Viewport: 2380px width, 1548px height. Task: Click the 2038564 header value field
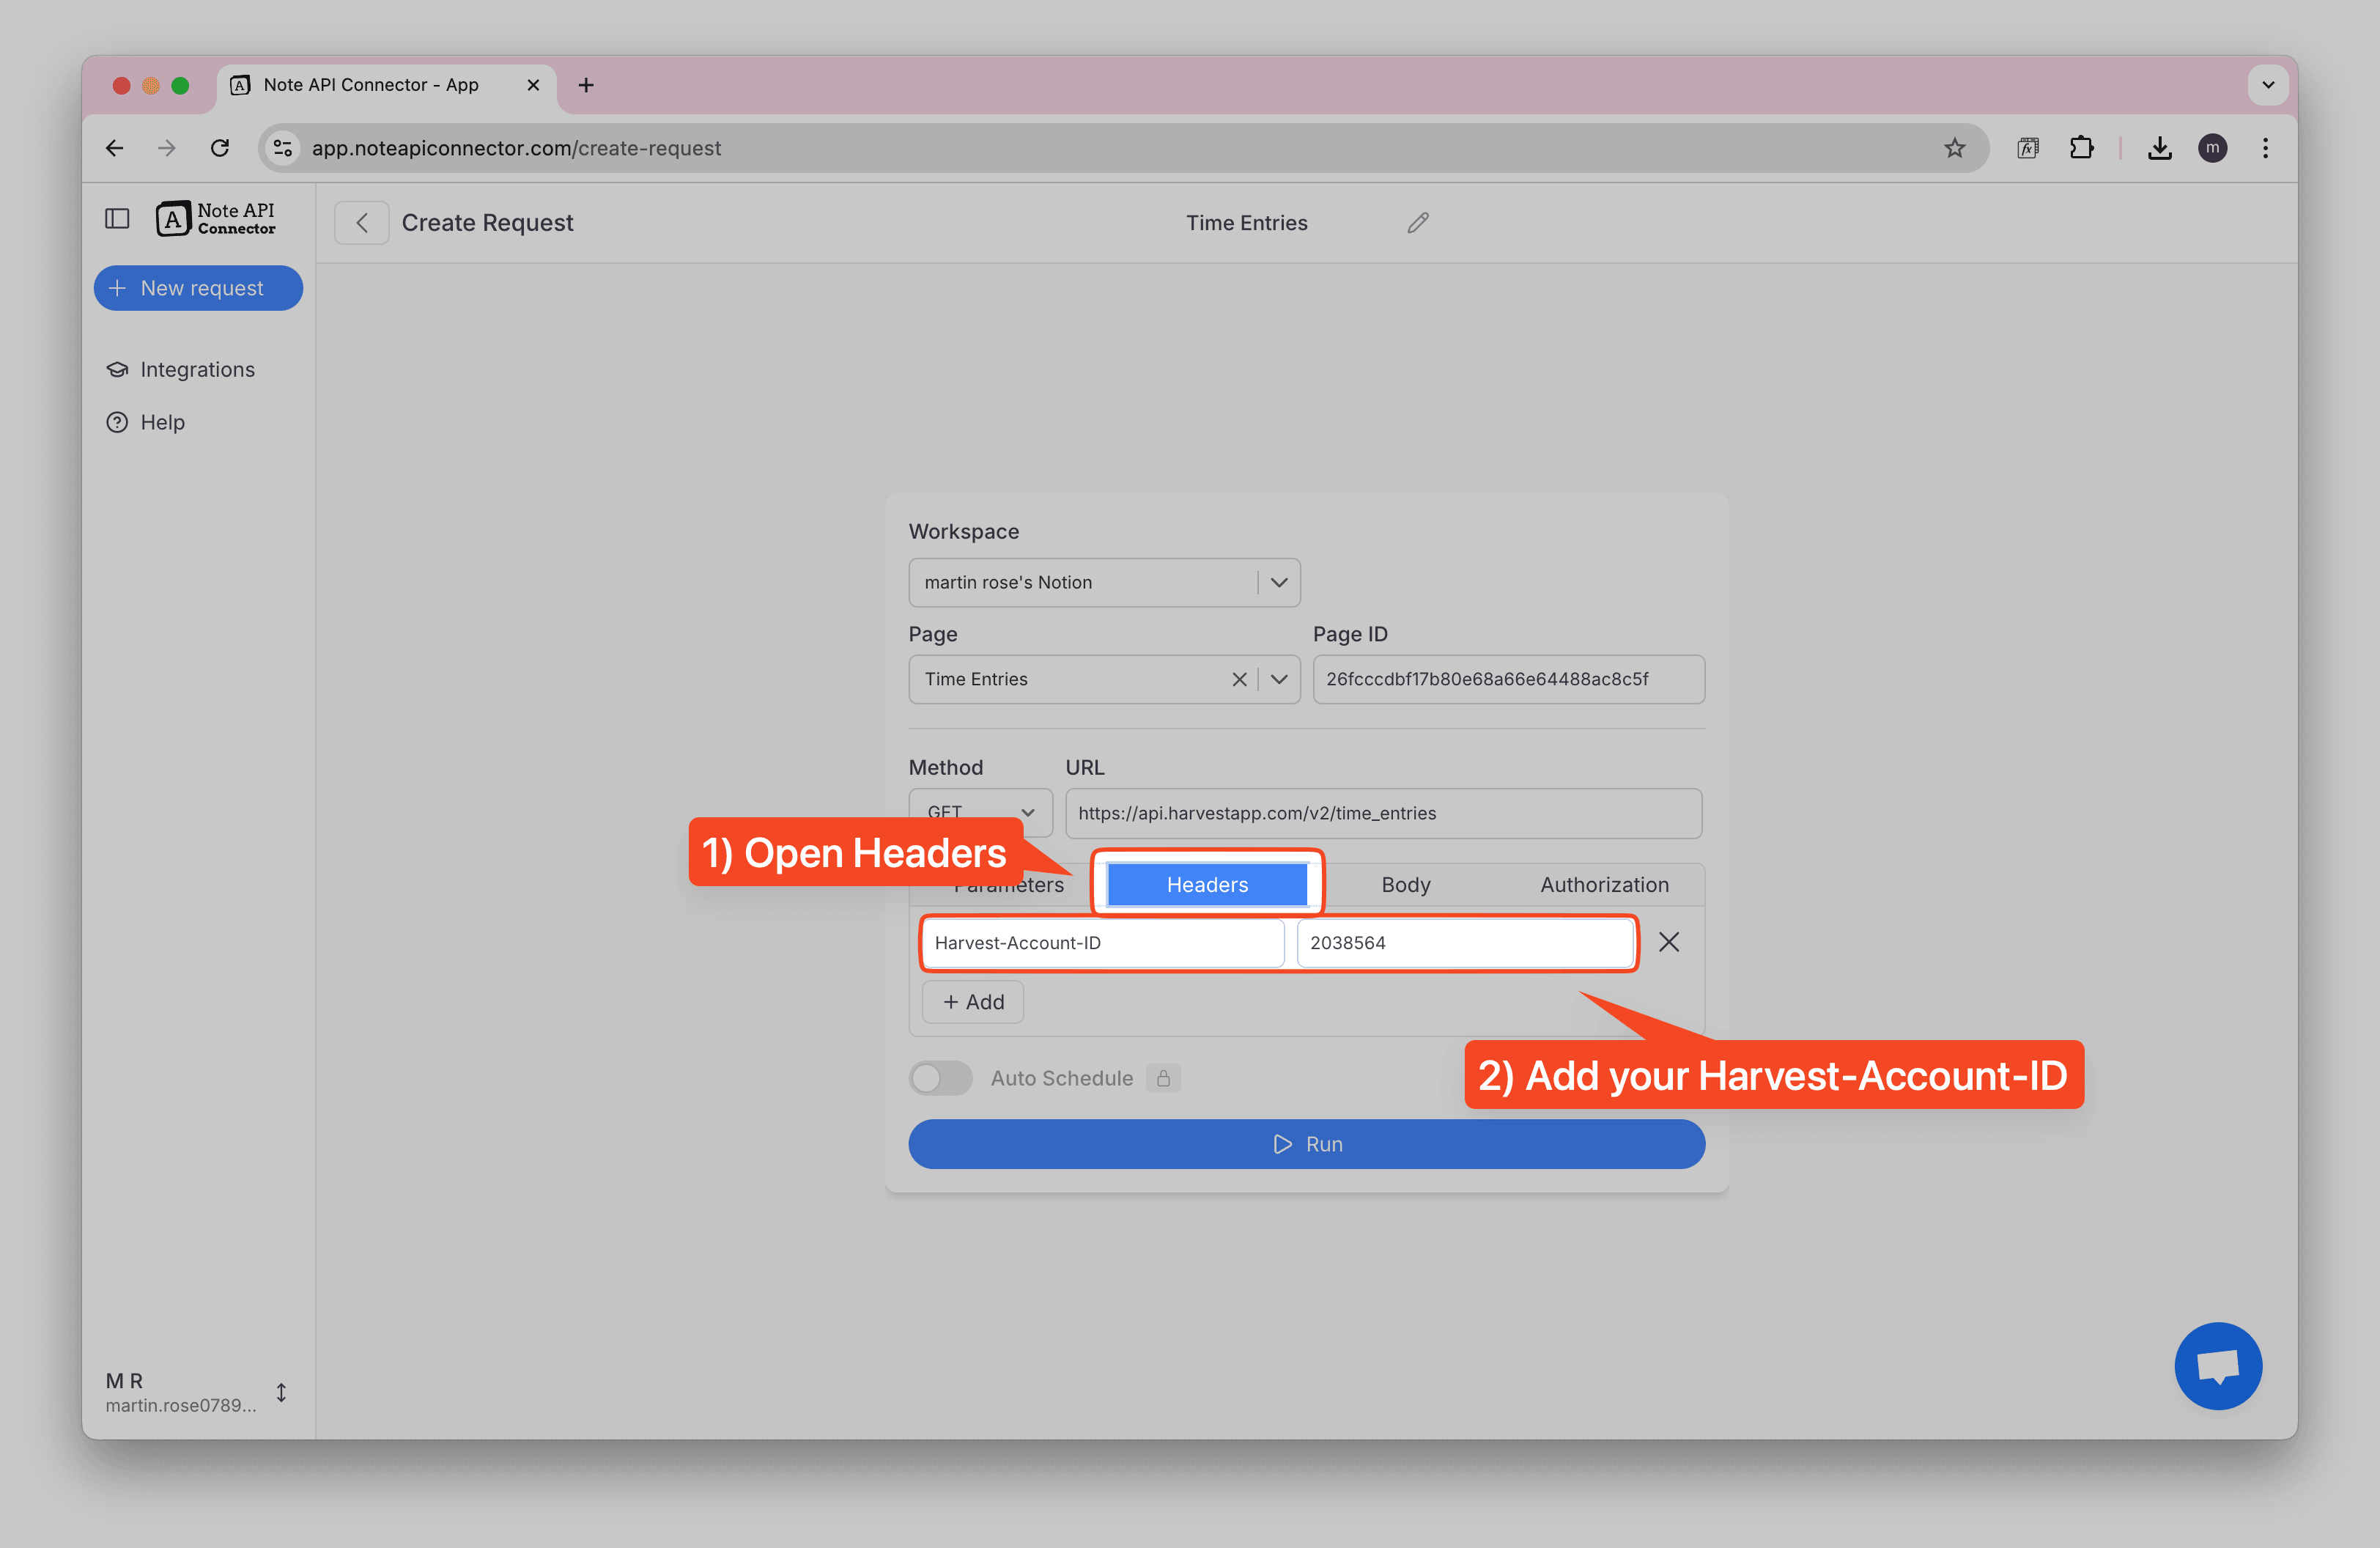pyautogui.click(x=1465, y=943)
